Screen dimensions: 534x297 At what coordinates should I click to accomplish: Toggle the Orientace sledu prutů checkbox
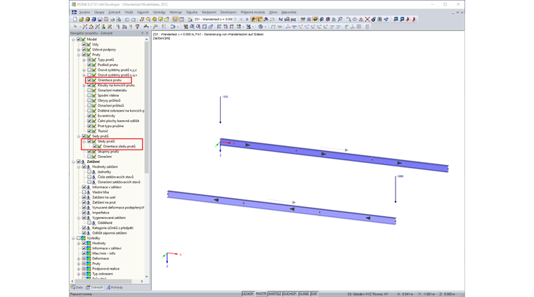[95, 146]
